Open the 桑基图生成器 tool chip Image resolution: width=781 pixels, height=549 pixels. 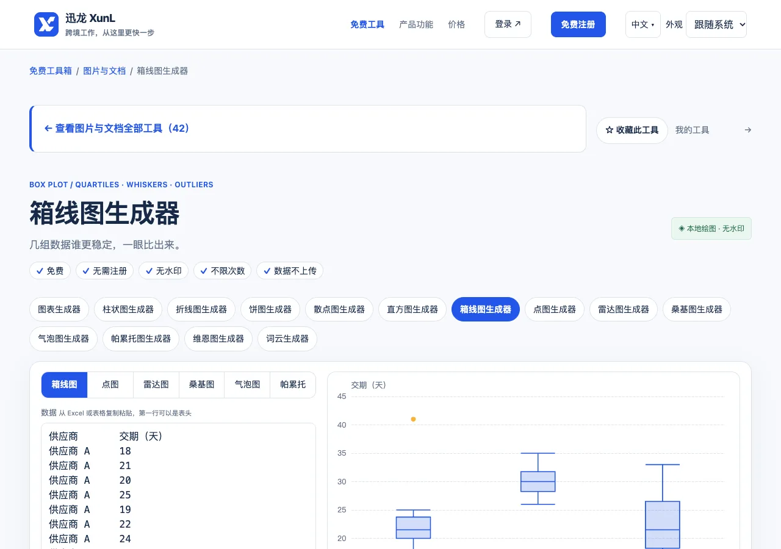697,309
